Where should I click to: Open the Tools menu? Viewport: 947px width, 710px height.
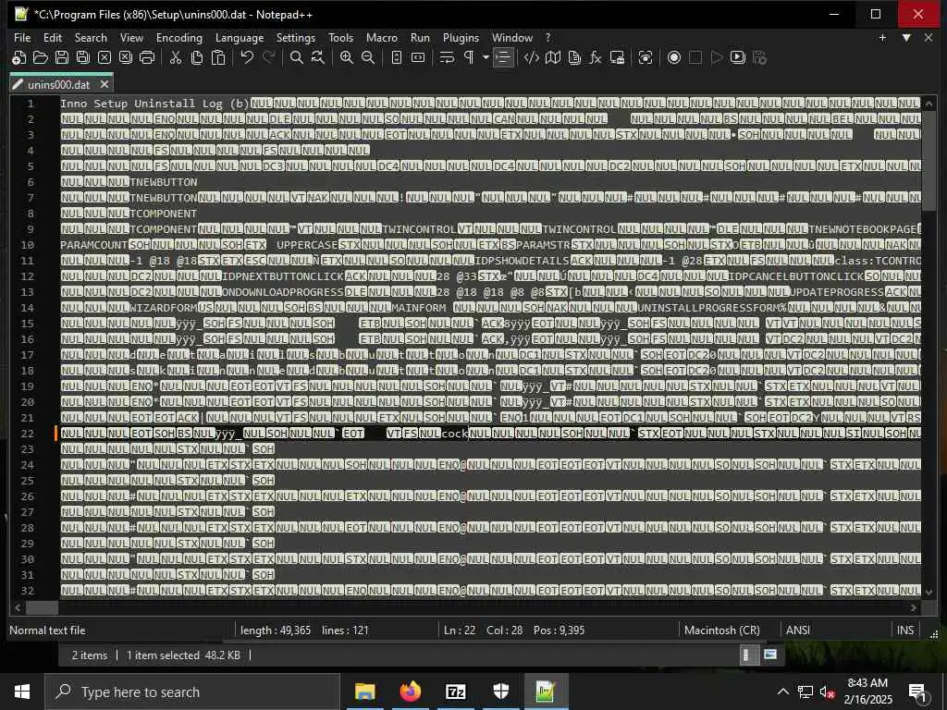coord(340,37)
